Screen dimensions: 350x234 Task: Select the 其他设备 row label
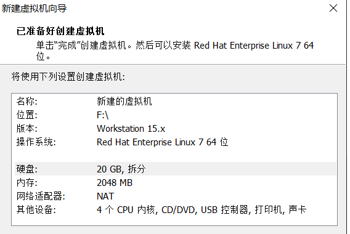[x=36, y=210]
